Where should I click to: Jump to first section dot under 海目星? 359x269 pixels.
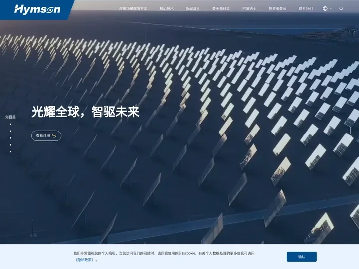11,124
